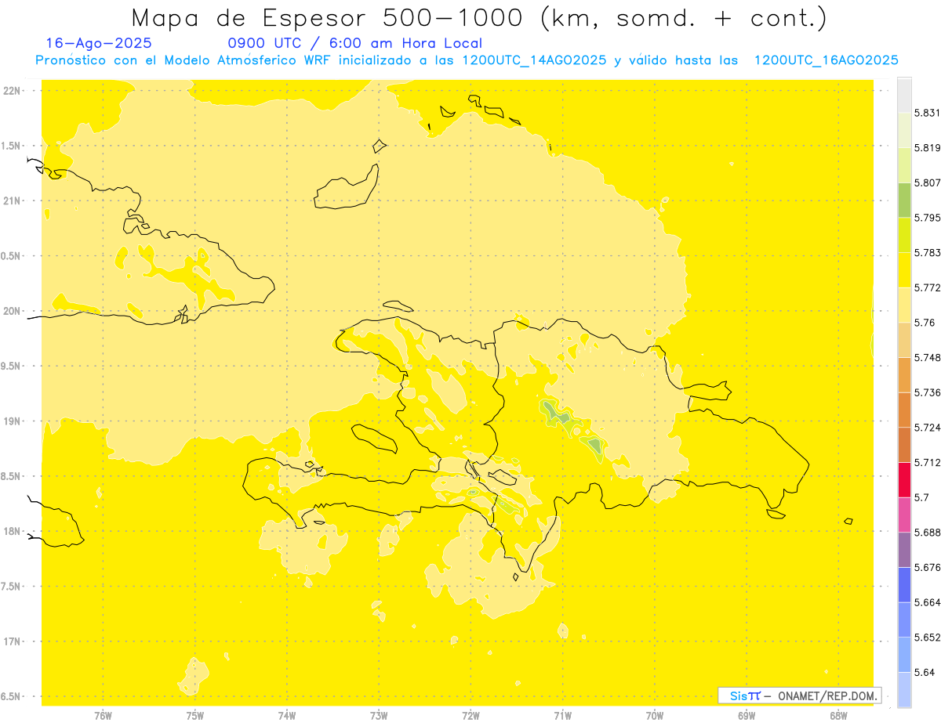This screenshot has width=941, height=726.
Task: Click the 71W longitude label
Action: (562, 715)
